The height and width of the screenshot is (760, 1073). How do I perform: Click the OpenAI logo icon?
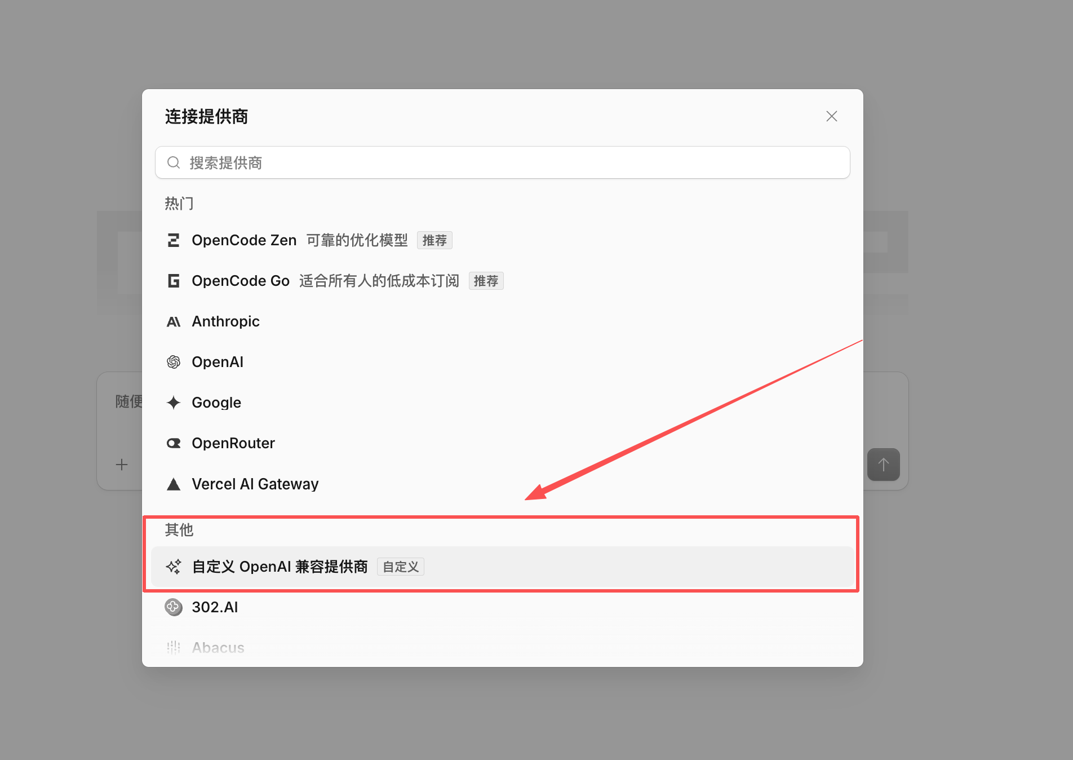(174, 362)
